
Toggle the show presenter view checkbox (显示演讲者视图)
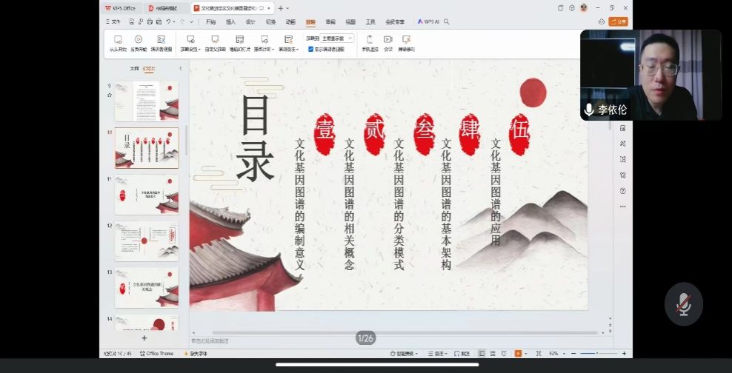click(311, 49)
